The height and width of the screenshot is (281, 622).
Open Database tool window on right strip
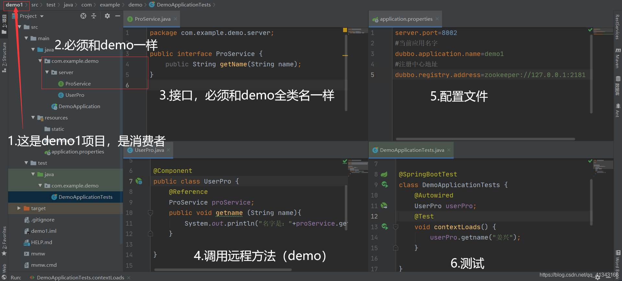pyautogui.click(x=618, y=85)
